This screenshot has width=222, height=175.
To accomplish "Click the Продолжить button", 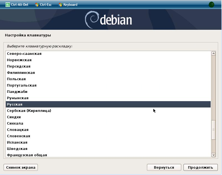I will click(200, 167).
